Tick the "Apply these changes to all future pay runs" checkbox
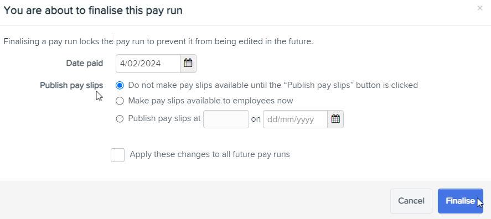 coord(118,155)
